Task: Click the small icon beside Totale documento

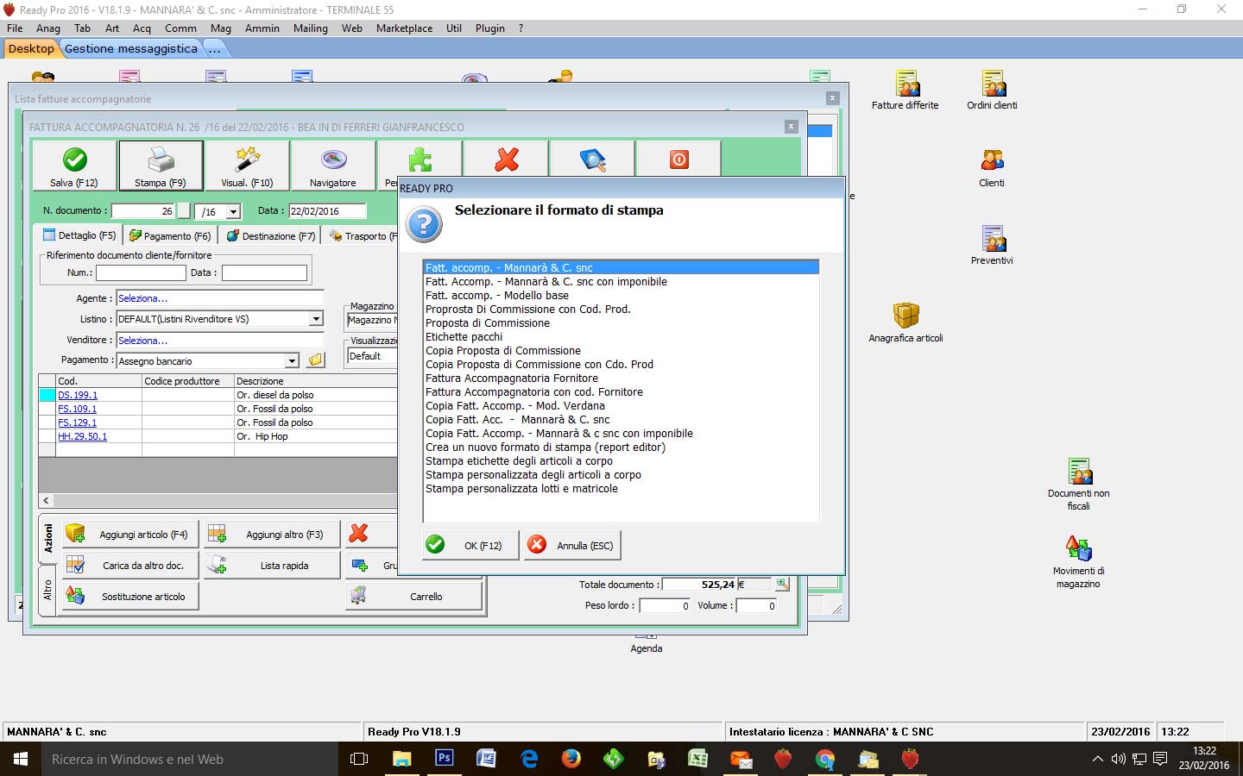Action: [x=782, y=584]
